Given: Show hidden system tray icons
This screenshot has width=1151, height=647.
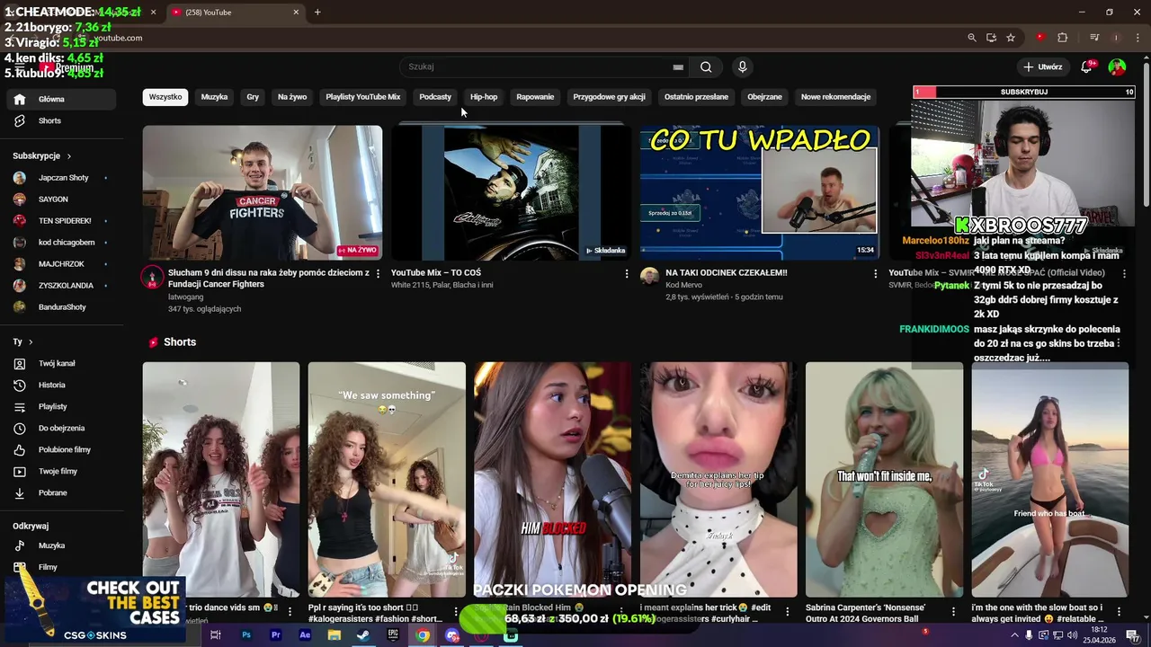Looking at the screenshot, I should [x=1015, y=635].
